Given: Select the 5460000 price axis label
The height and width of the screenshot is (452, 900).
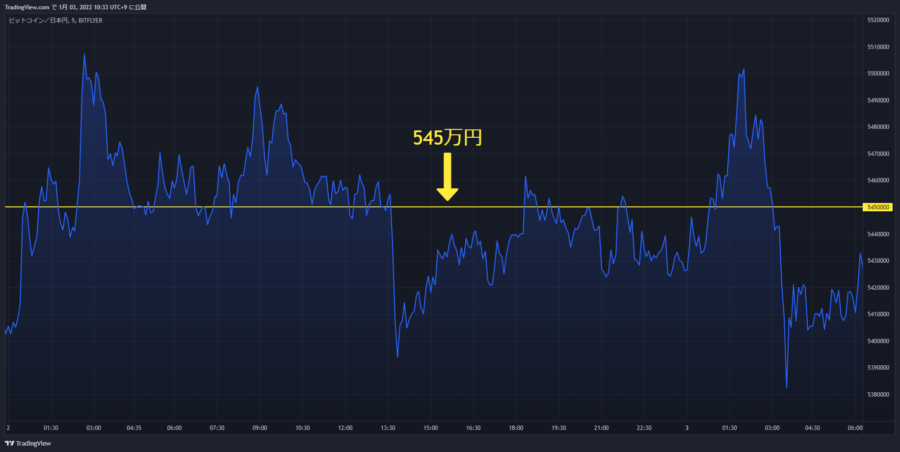Looking at the screenshot, I should [878, 180].
